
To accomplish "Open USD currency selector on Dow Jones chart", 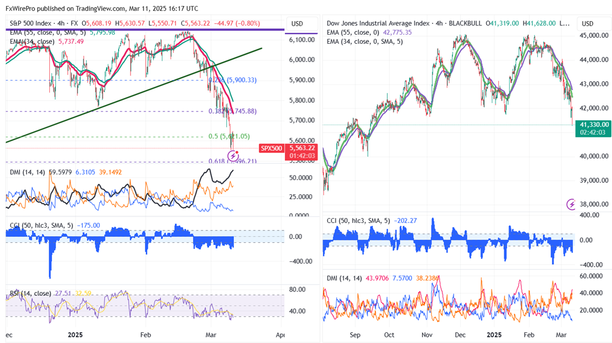I will [588, 24].
